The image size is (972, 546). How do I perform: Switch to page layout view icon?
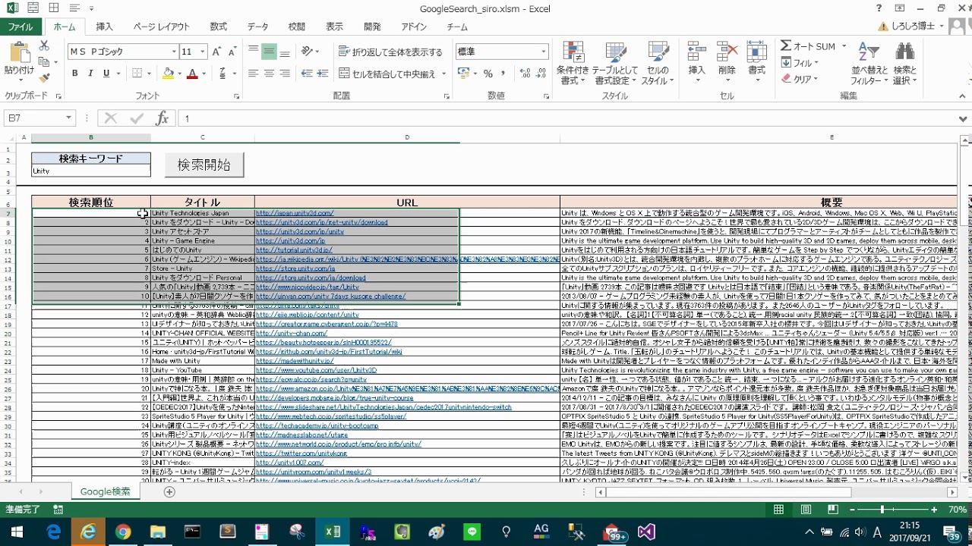(x=806, y=510)
